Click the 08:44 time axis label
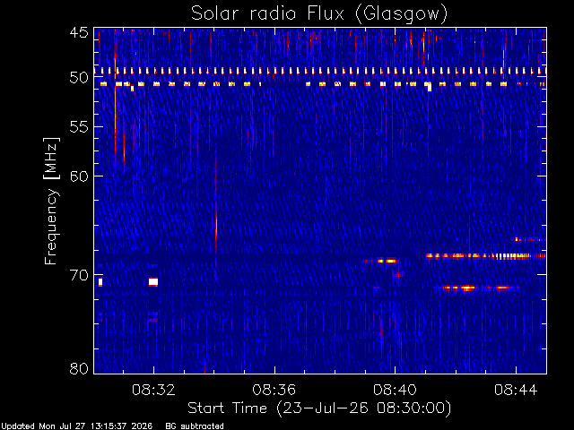The height and width of the screenshot is (430, 574). click(x=516, y=390)
